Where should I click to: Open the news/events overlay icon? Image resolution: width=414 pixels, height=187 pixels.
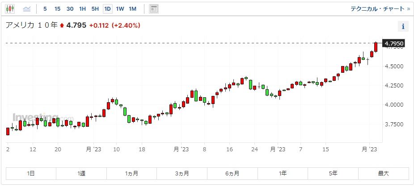point(154,9)
